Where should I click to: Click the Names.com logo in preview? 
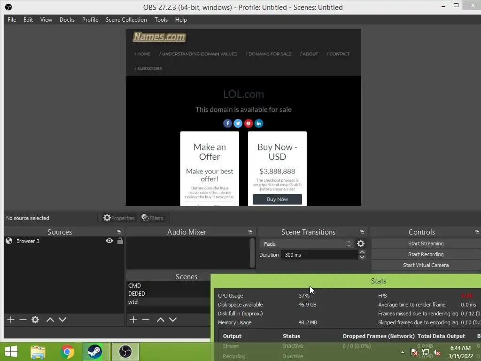click(x=159, y=37)
